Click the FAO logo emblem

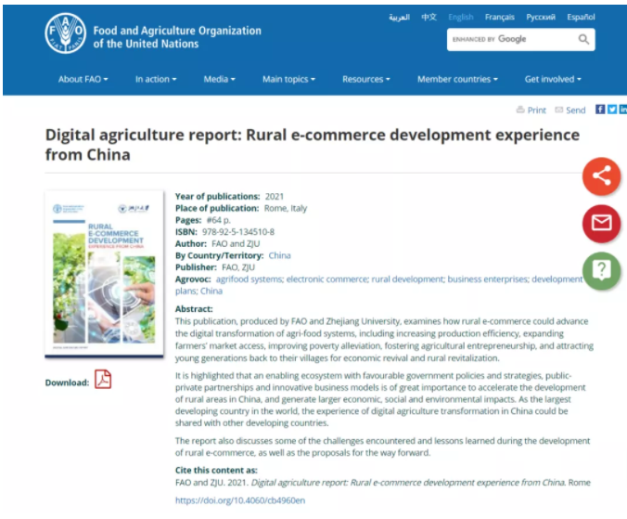[x=65, y=34]
